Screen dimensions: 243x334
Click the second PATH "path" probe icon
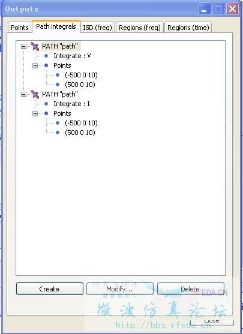click(x=35, y=94)
